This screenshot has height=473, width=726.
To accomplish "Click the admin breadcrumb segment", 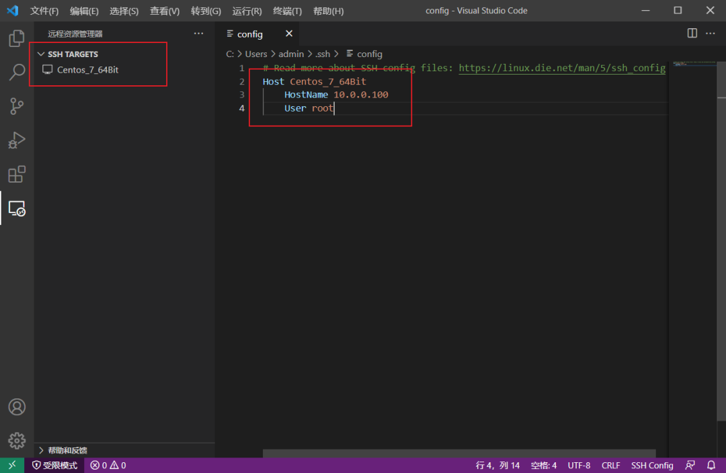I will [x=291, y=54].
